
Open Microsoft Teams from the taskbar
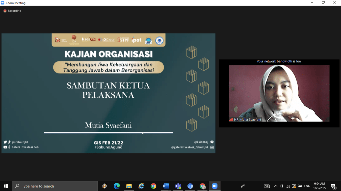click(178, 186)
